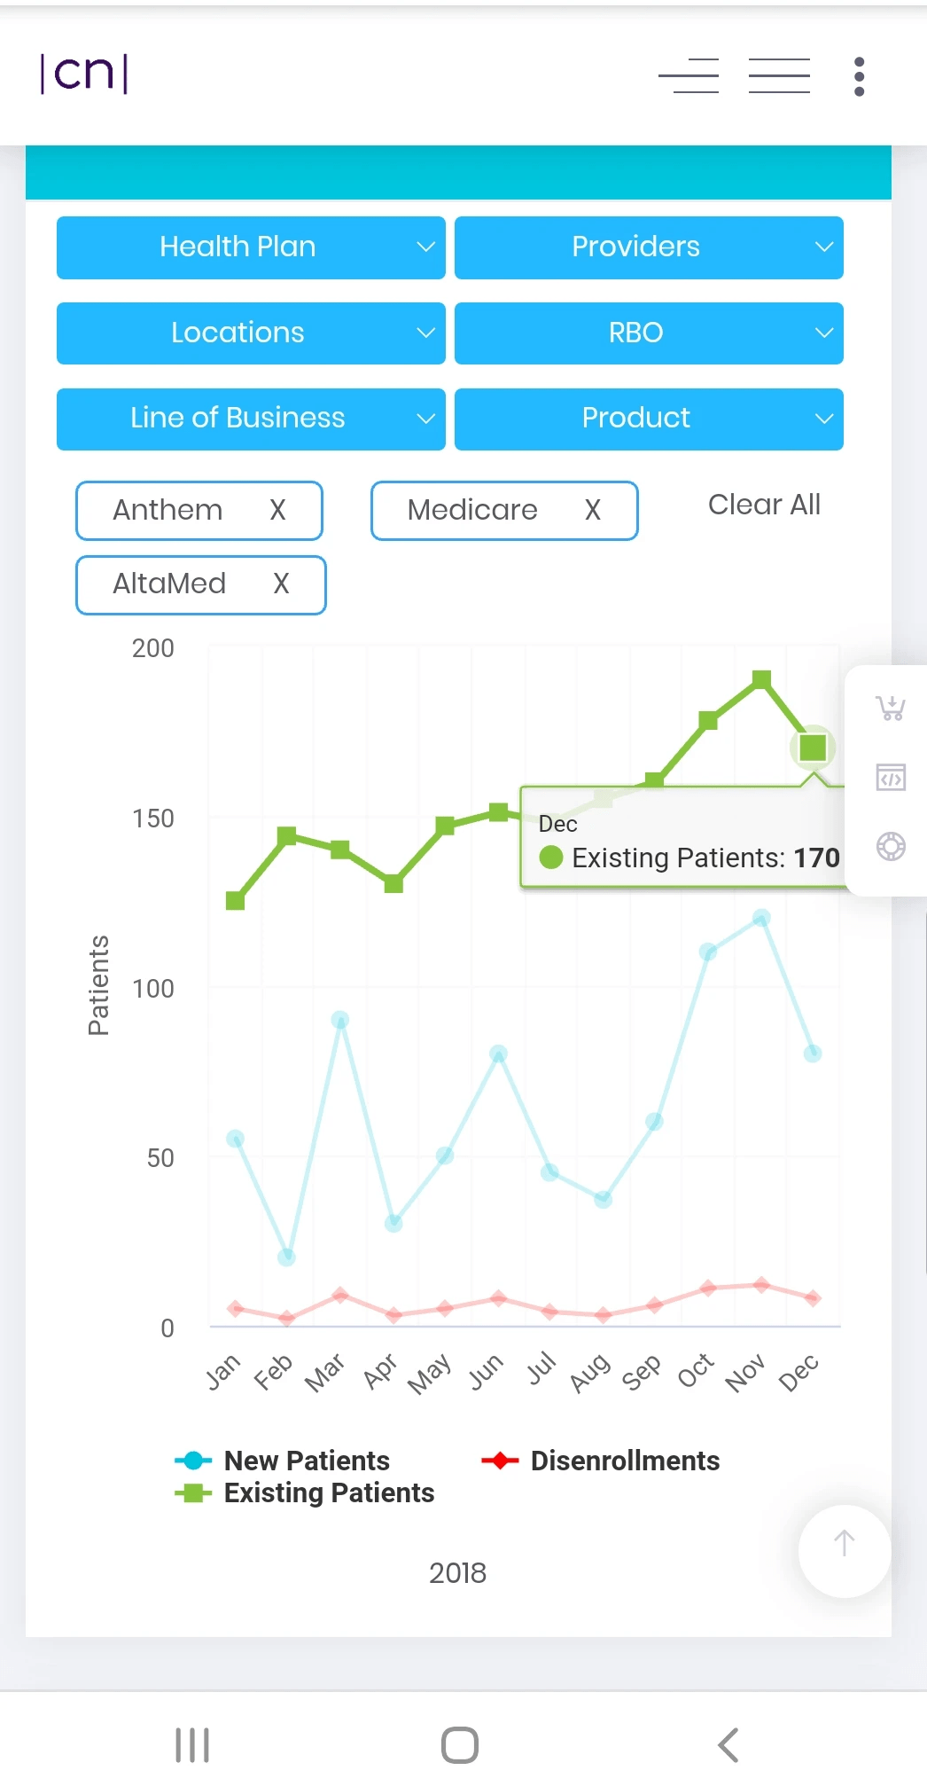Remove the Medicare filter chip
Image resolution: width=927 pixels, height=1786 pixels.
592,511
